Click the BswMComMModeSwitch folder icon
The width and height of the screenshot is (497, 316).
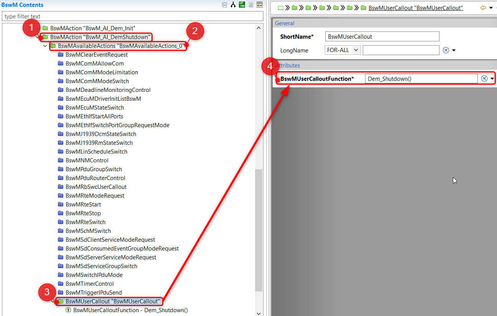61,81
